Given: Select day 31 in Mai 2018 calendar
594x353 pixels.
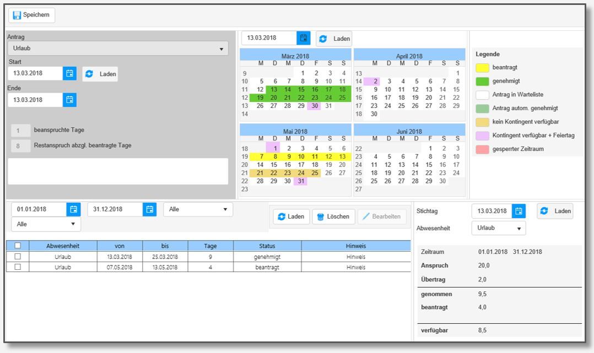Looking at the screenshot, I should point(301,181).
